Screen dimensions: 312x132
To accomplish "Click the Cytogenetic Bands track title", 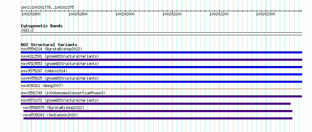I will tap(42, 26).
